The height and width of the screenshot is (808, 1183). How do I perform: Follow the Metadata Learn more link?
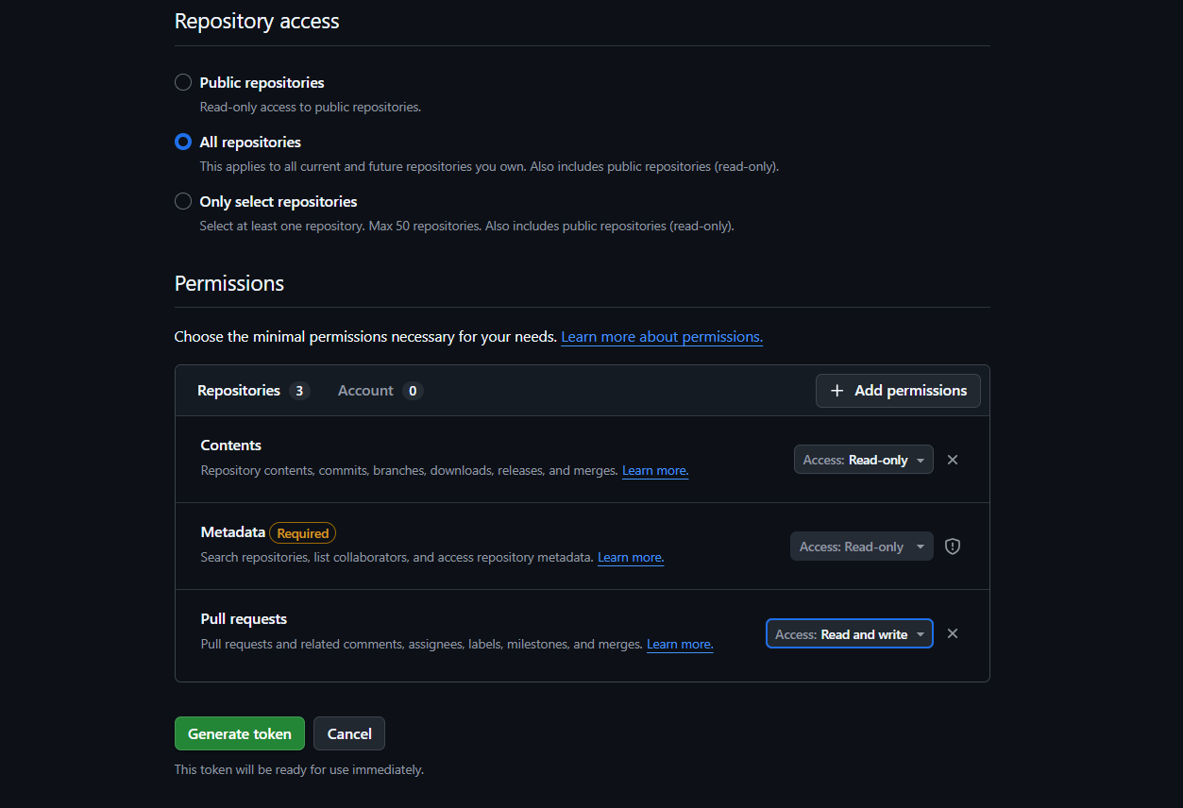click(x=630, y=557)
